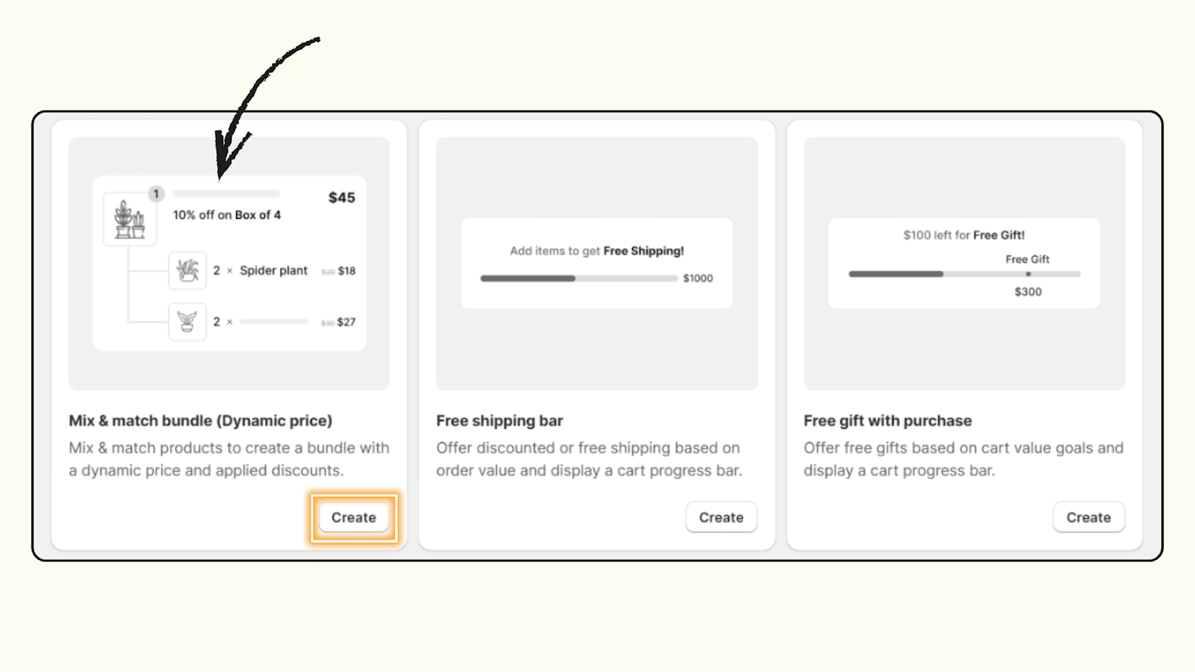Screen dimensions: 1195x672
Task: Select the sprouting plant icon below Spider plant
Action: [187, 322]
